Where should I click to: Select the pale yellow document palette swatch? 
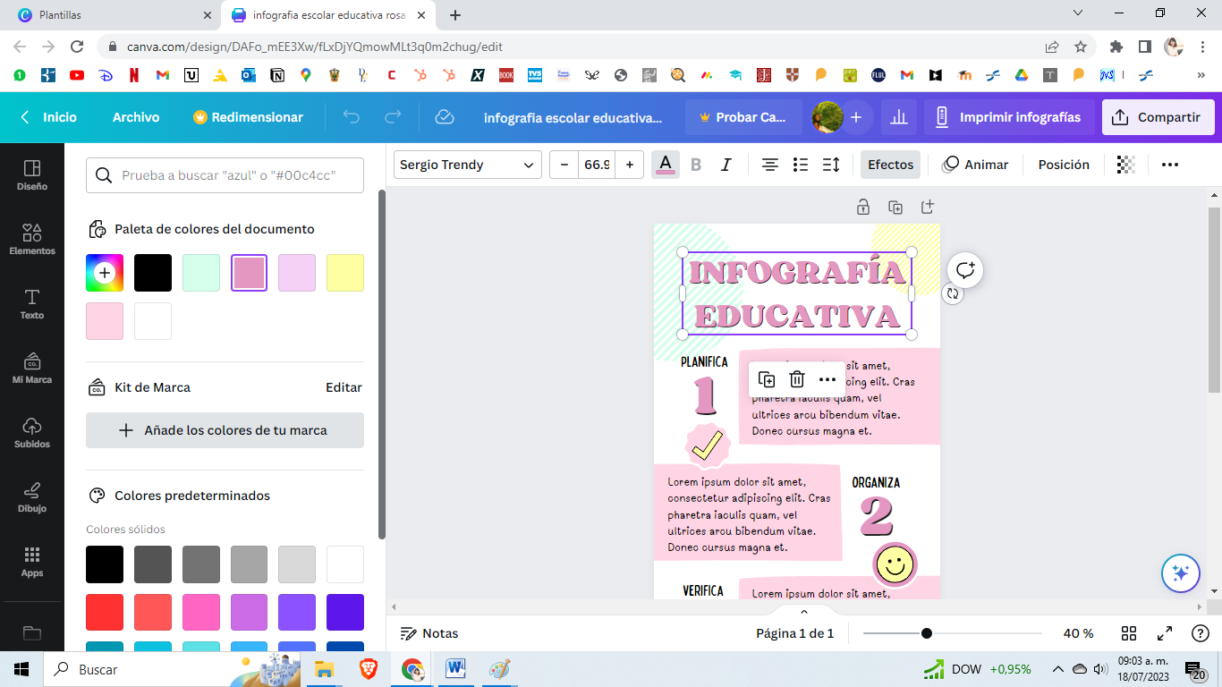click(345, 273)
